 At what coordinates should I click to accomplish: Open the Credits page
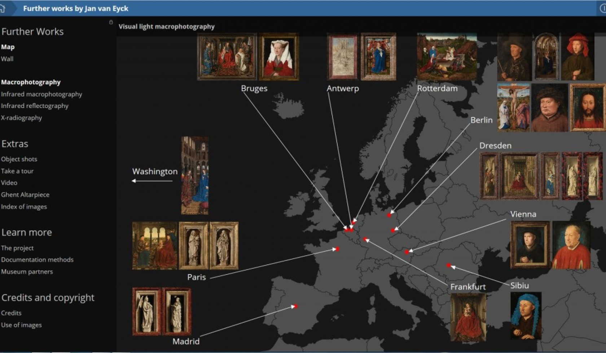[x=11, y=313]
